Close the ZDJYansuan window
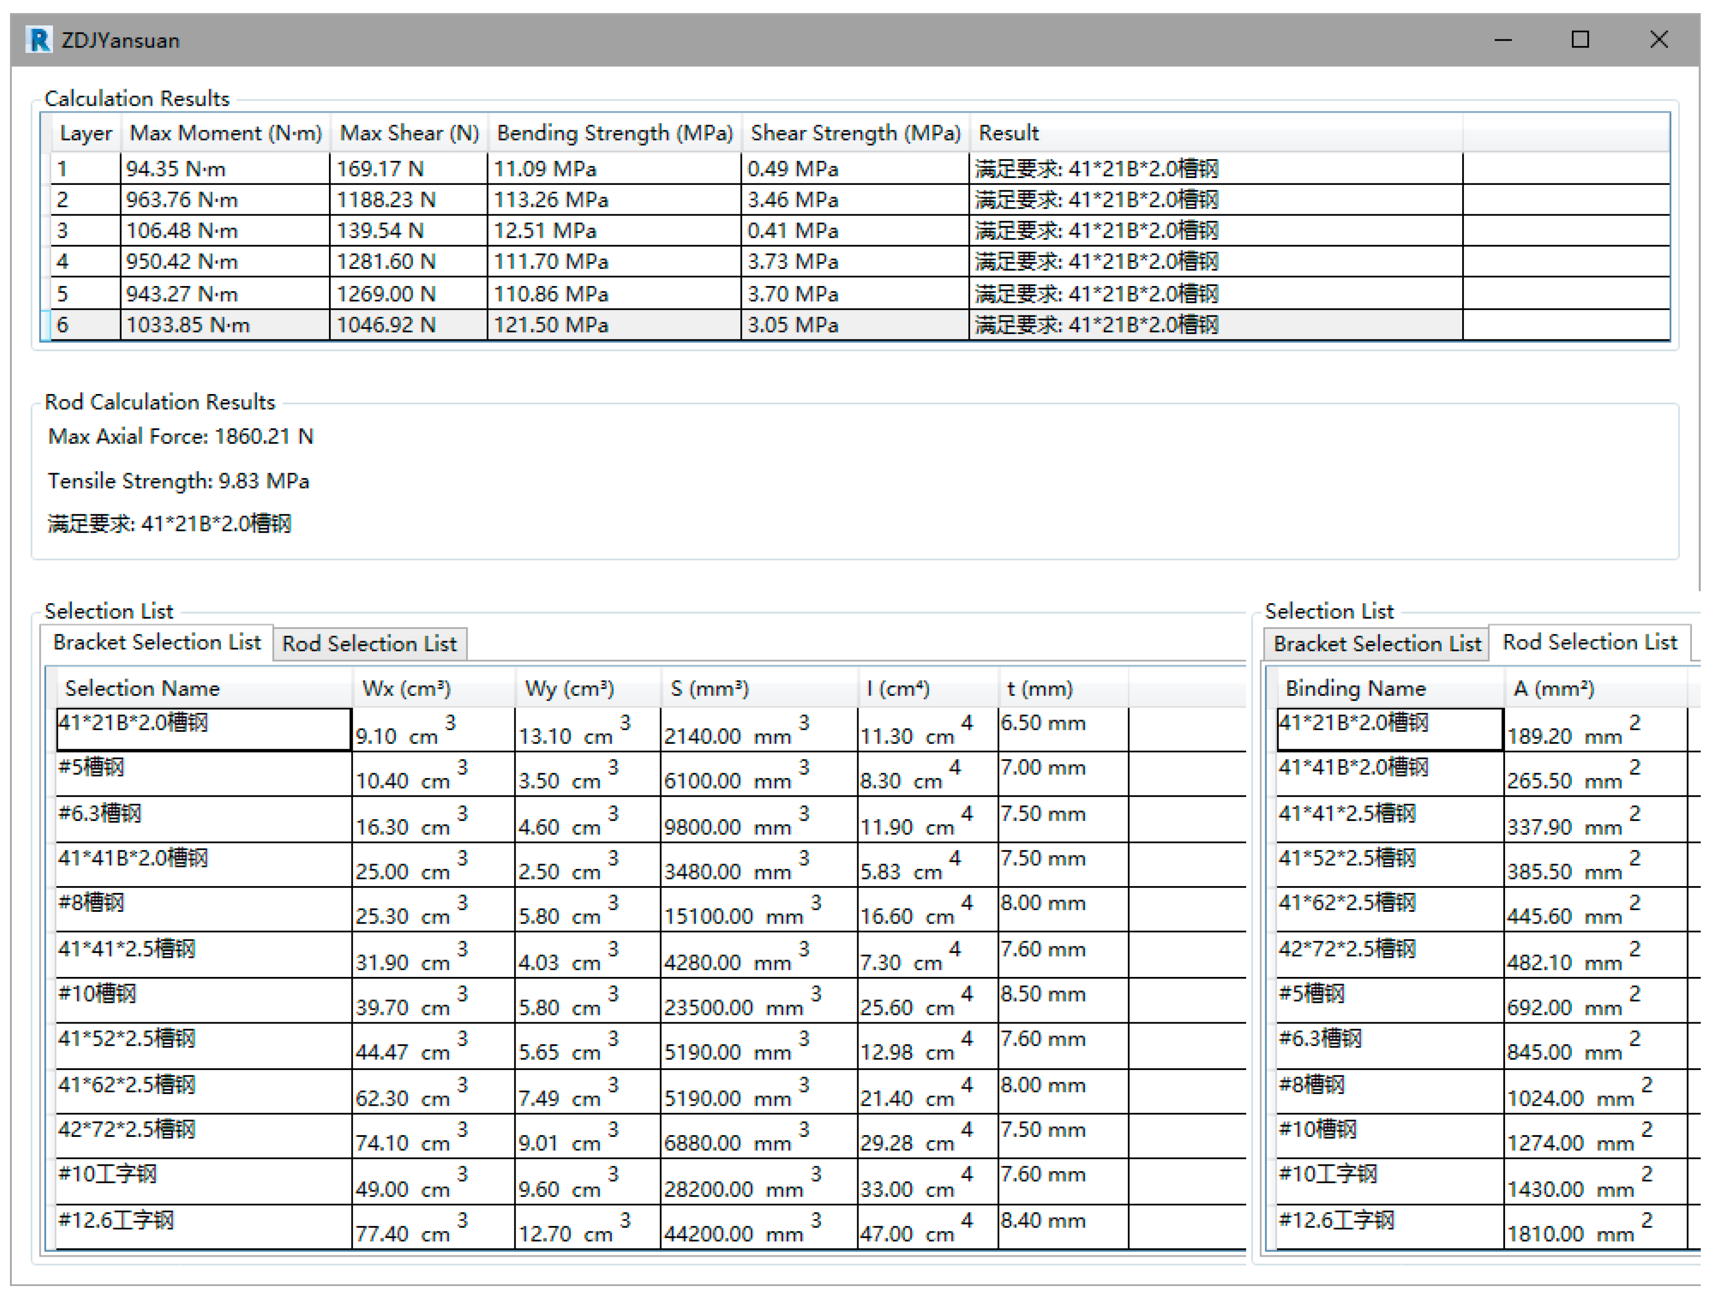Image resolution: width=1717 pixels, height=1305 pixels. 1658,40
